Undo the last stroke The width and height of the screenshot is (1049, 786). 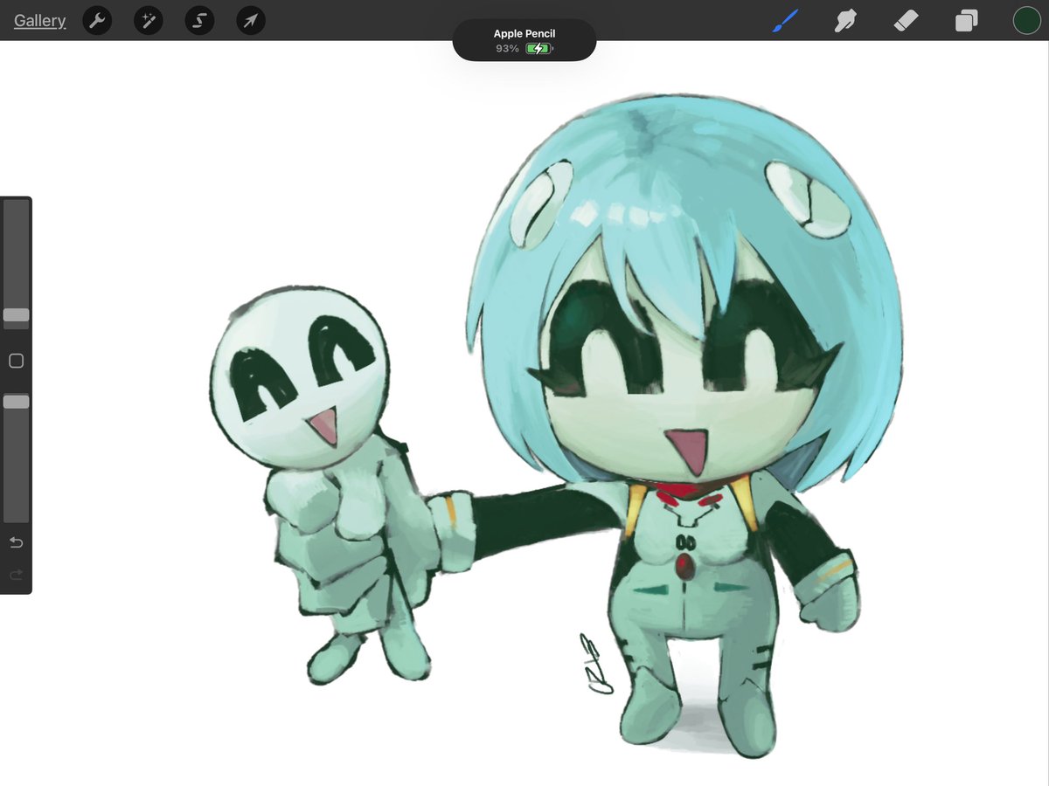(16, 543)
